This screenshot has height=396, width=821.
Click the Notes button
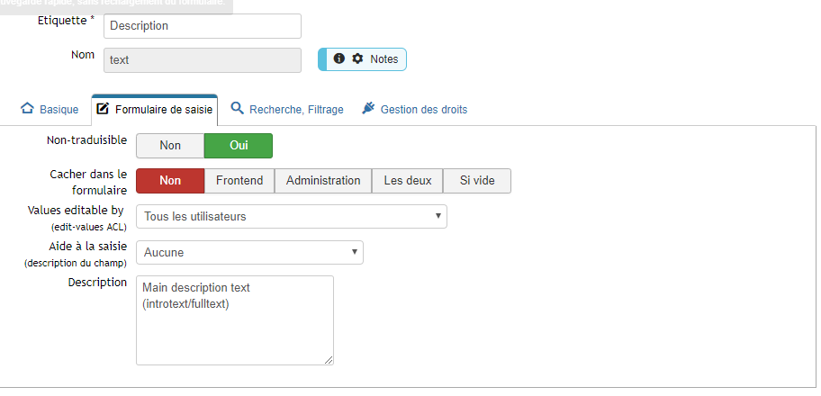[362, 59]
